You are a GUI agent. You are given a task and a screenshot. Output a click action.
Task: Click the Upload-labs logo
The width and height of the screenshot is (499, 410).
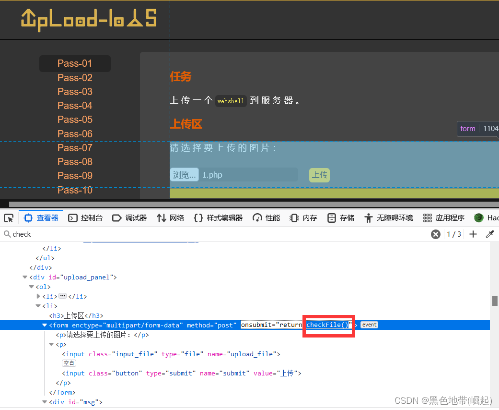[89, 20]
